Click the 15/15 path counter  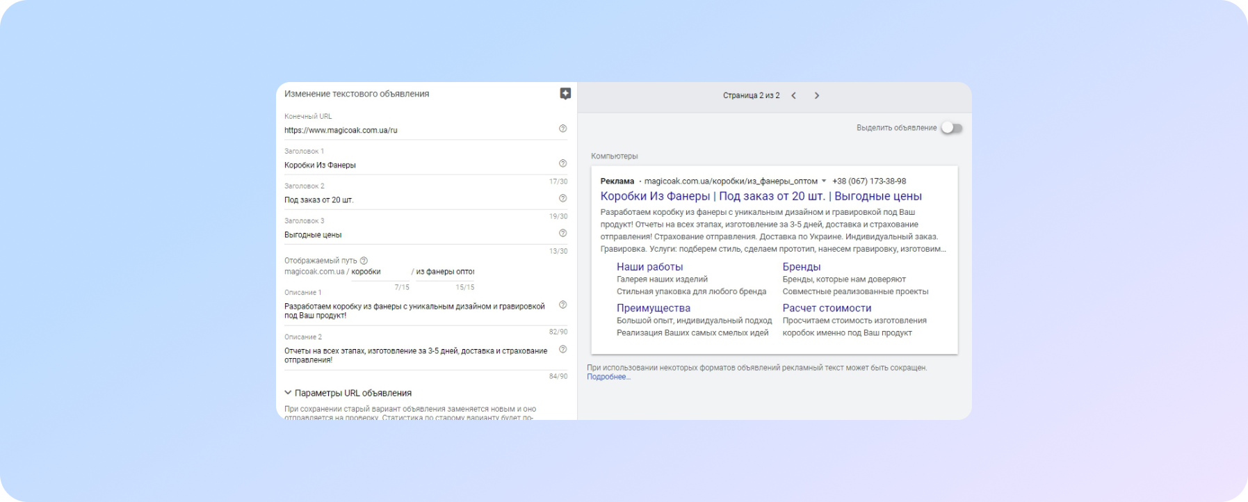465,287
